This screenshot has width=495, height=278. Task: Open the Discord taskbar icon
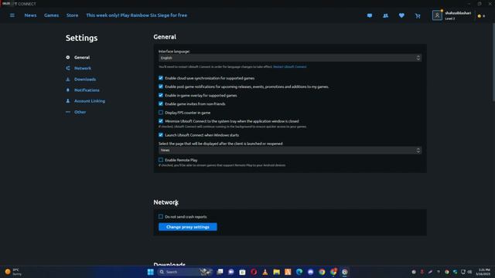(311, 272)
